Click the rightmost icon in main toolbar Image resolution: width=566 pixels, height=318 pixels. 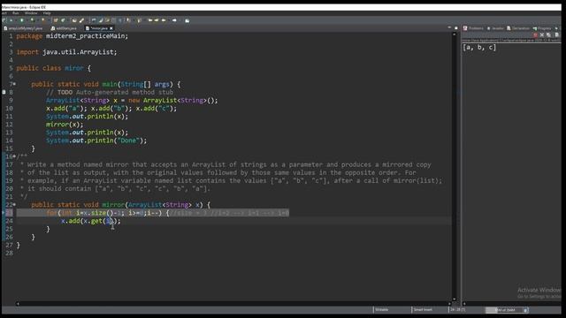click(187, 20)
